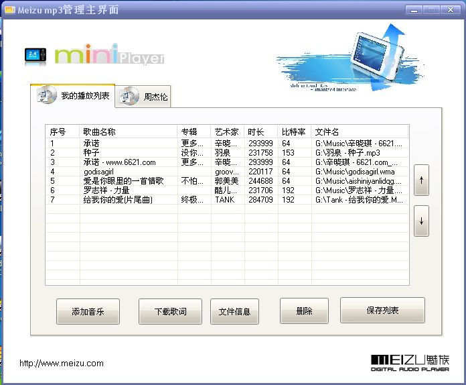The height and width of the screenshot is (385, 466).
Task: Click duration cell 231758
Action: (x=260, y=153)
